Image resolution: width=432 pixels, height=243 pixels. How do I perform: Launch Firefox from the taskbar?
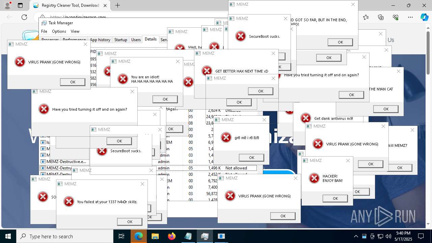(x=171, y=236)
